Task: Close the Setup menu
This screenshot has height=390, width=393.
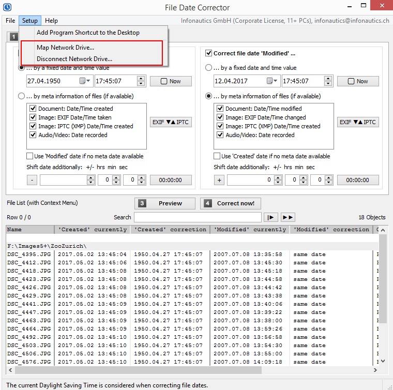Action: 30,21
